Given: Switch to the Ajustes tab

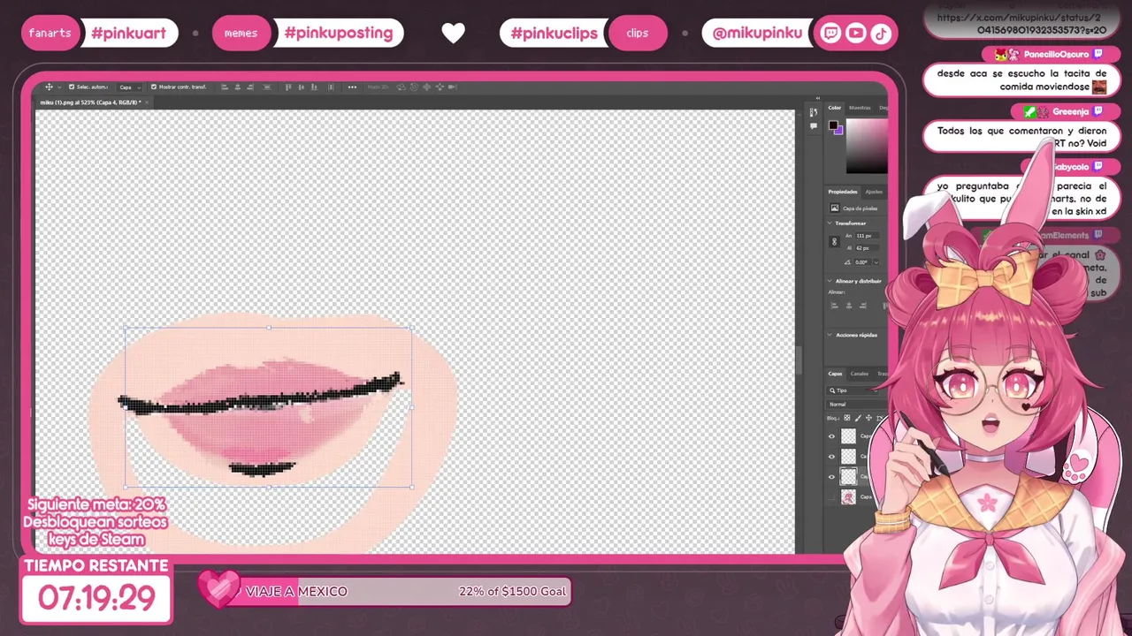Looking at the screenshot, I should 874,192.
